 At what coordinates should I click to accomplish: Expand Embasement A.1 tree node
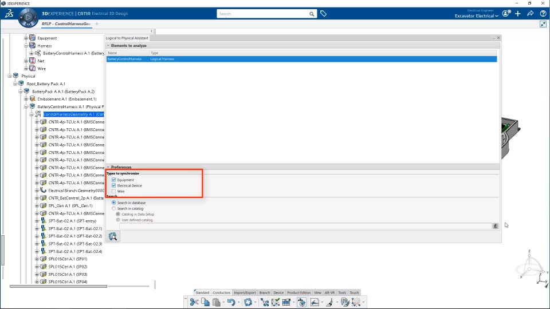(x=26, y=99)
